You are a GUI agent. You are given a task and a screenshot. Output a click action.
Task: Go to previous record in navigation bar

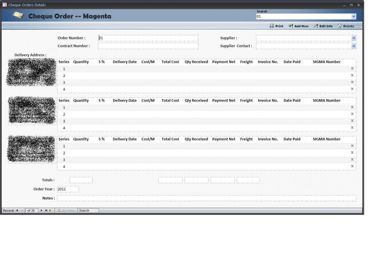(22, 211)
